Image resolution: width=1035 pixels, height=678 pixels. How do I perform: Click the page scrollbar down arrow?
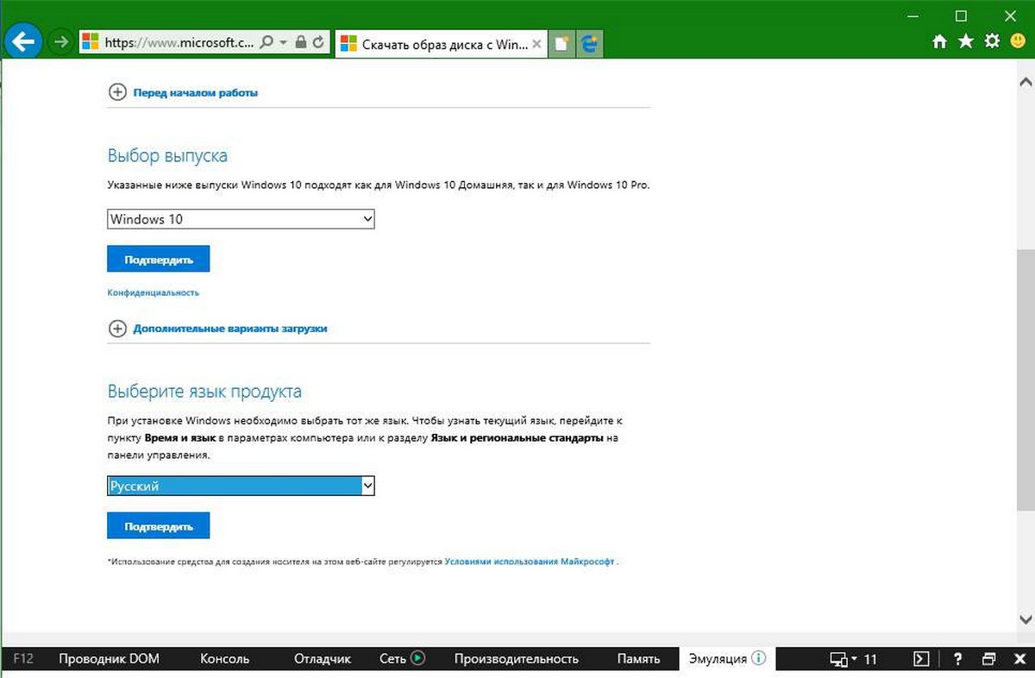pos(1026,618)
